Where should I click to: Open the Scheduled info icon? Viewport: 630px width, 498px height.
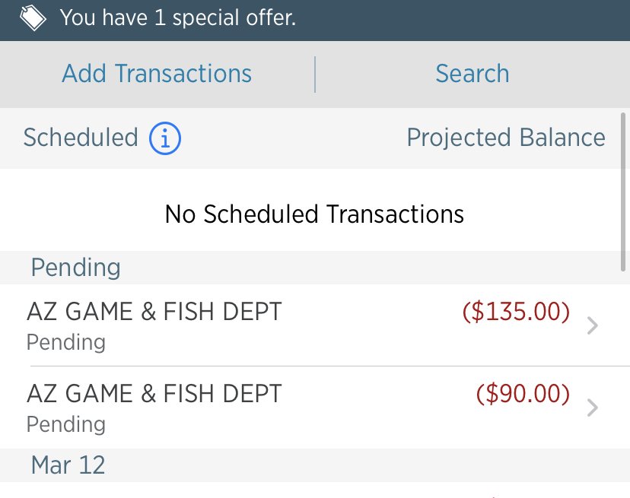point(165,138)
